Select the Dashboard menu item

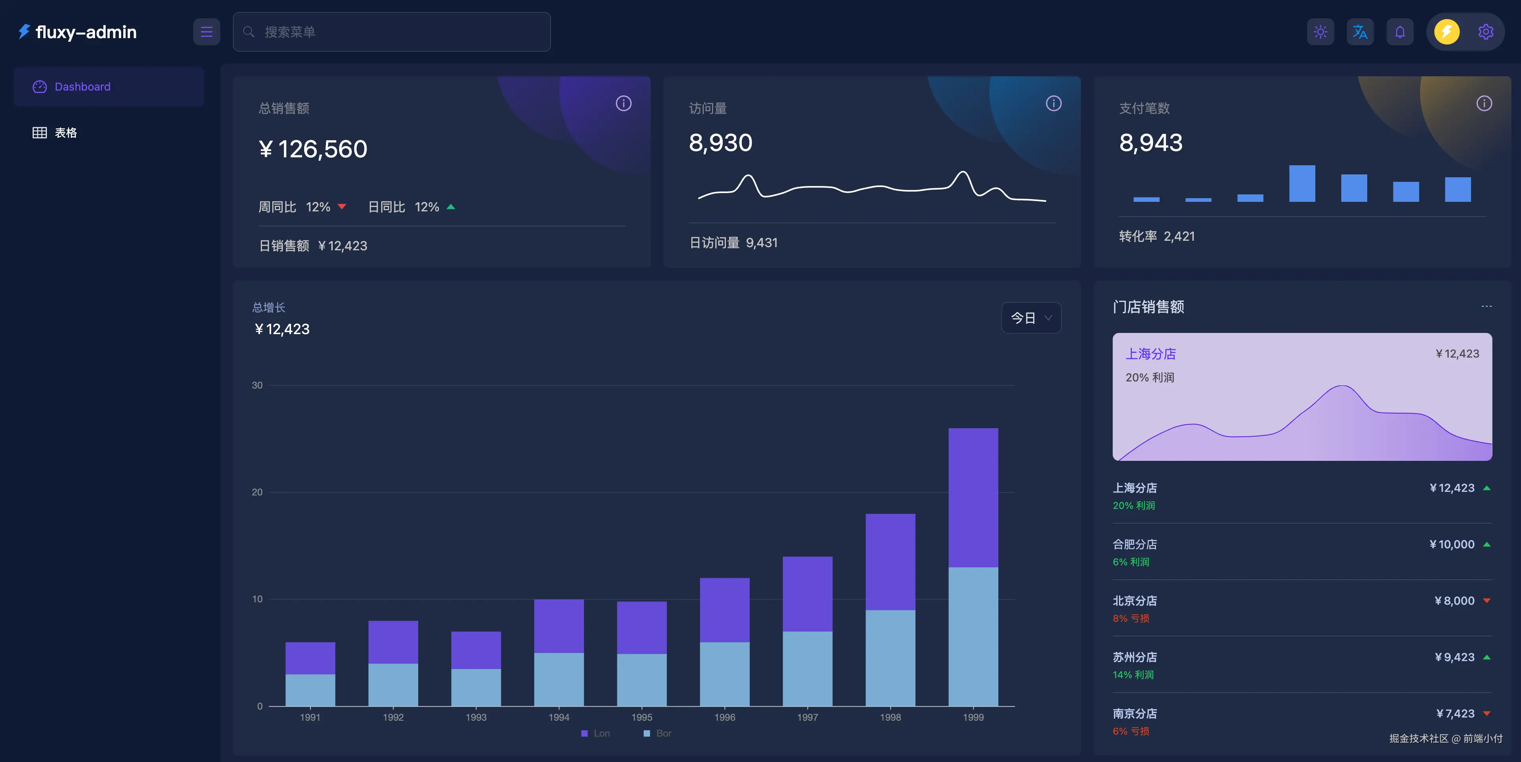[x=109, y=87]
